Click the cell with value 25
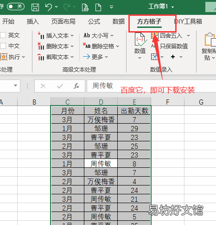This screenshot has height=225, width=216. coord(134,146)
